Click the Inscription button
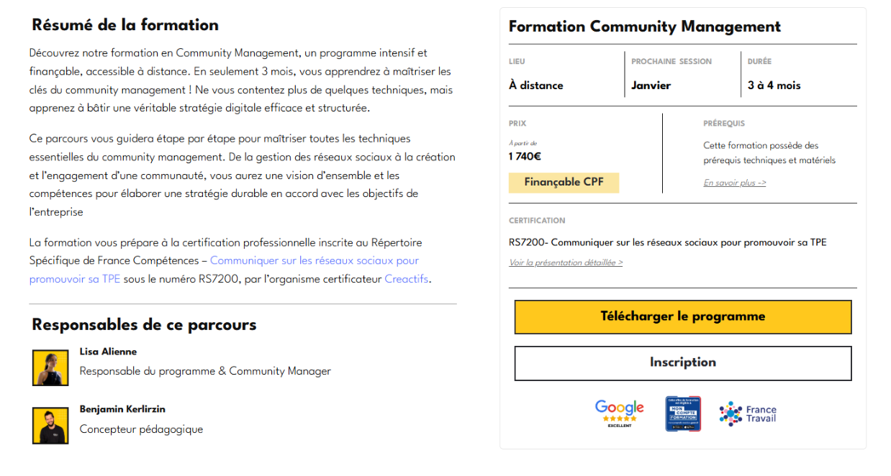Screen dimensions: 891x476 (x=682, y=363)
